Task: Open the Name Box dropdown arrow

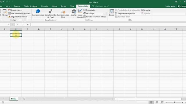Action: click(9, 24)
